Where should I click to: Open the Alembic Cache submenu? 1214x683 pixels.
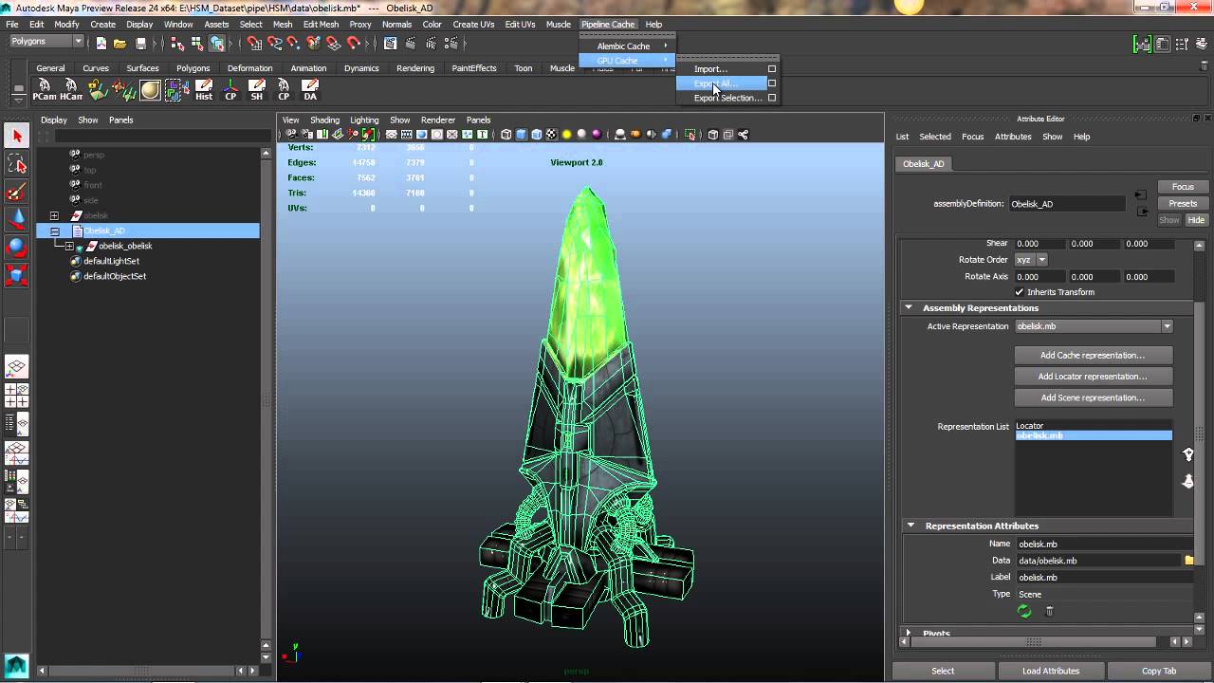(x=626, y=46)
